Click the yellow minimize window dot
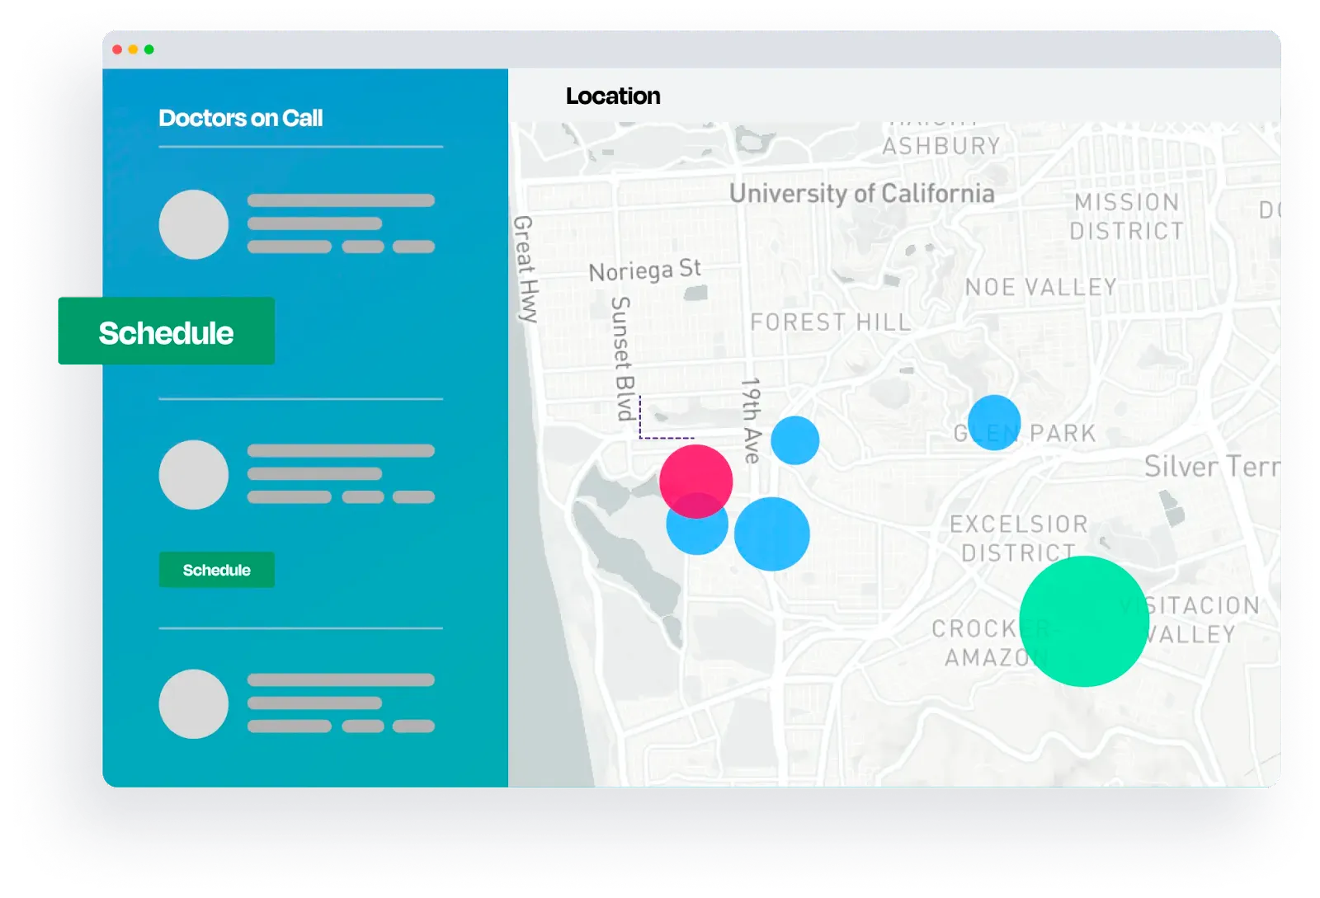1320x898 pixels. [x=133, y=49]
